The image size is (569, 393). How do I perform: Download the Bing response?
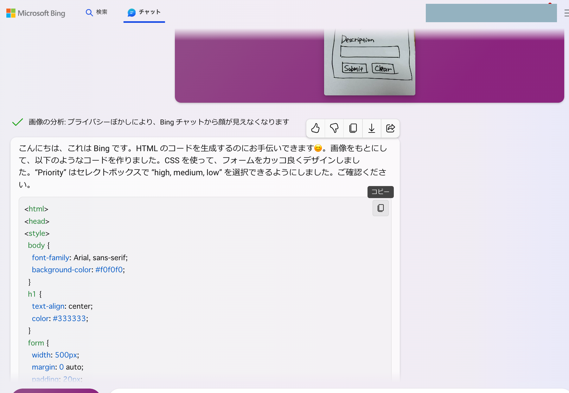tap(371, 128)
